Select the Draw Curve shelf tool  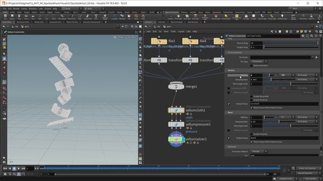click(72, 17)
